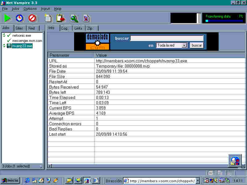Select the netsonic.exe job

coord(22,35)
